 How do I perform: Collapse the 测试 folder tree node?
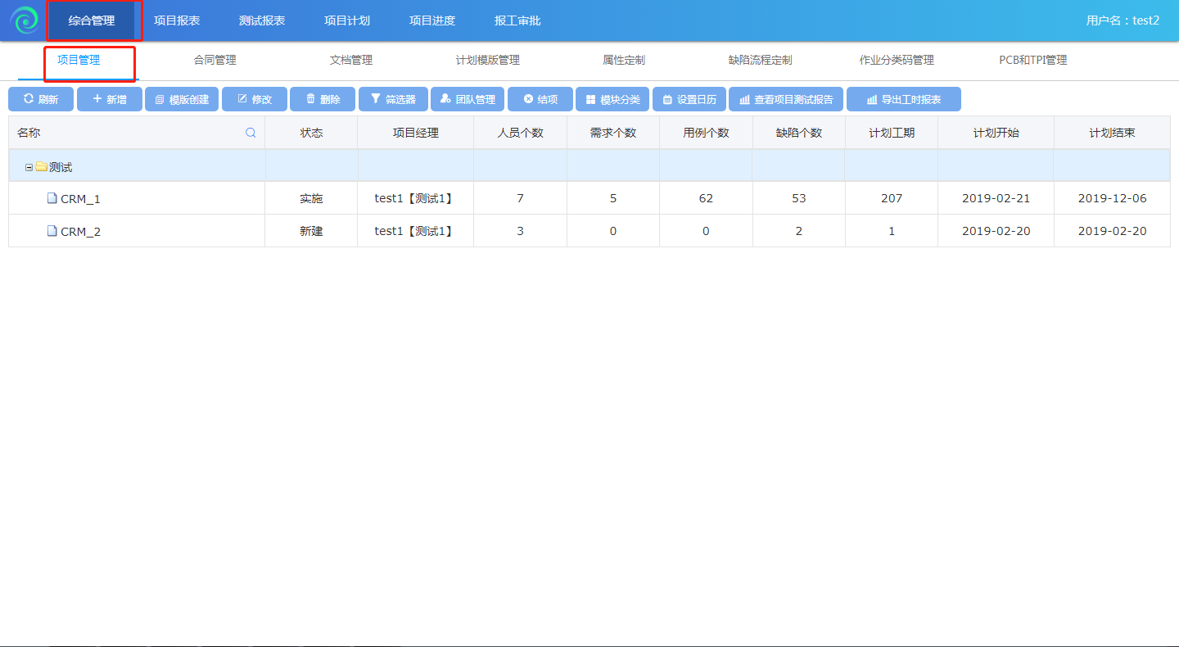click(x=29, y=167)
